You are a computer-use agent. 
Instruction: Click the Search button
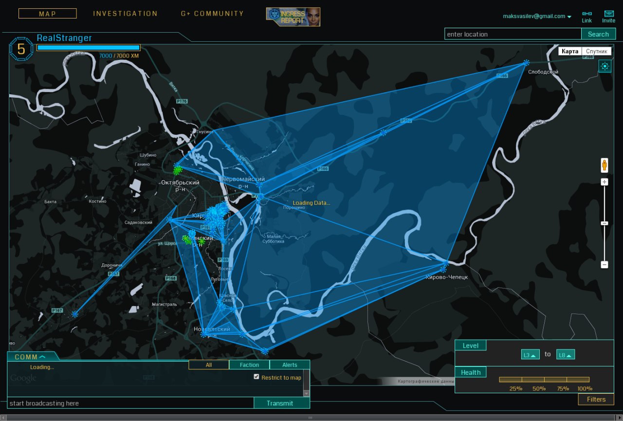(x=599, y=34)
